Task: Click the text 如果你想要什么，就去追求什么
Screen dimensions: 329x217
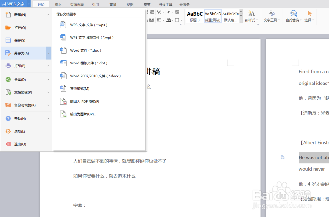Action: [104, 176]
